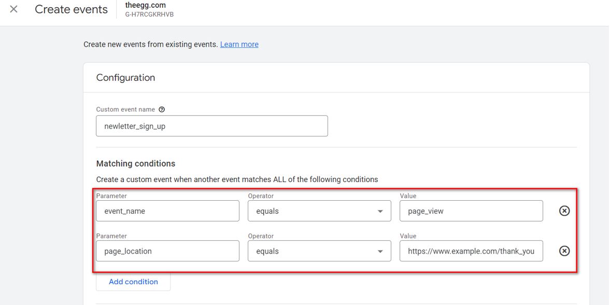Click help icon beside Custom event name
610x305 pixels.
click(x=162, y=109)
